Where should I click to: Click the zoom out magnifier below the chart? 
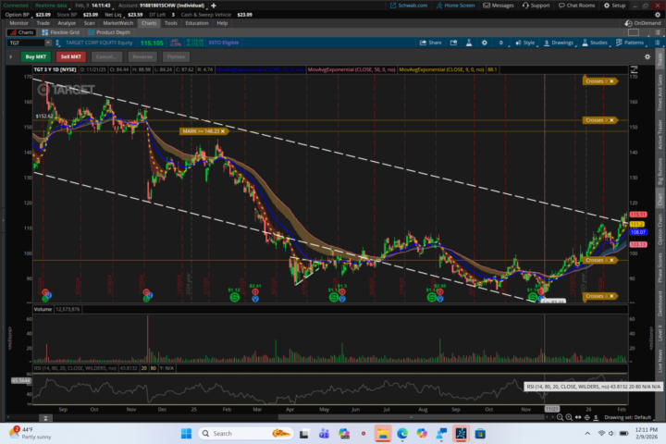(x=561, y=417)
